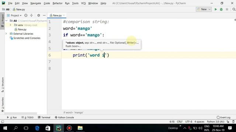Open the Terminal tool window
Image resolution: width=236 pixels, height=132 pixels.
pos(44,117)
